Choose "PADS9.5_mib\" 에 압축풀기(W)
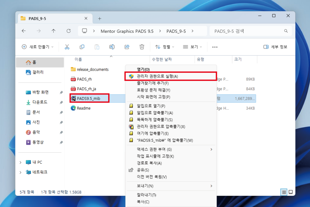This screenshot has height=207, width=310. tap(171, 140)
